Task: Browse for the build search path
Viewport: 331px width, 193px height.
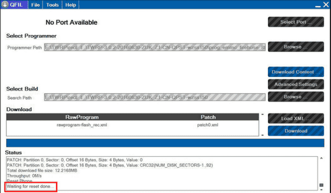Action: tap(296, 97)
